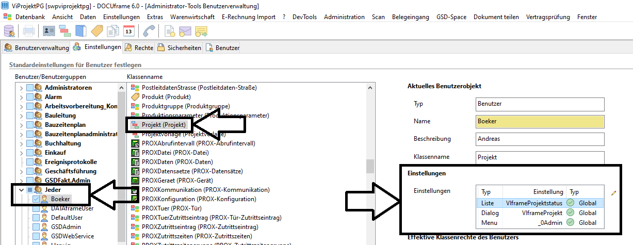Open the contact card toolbar icon
Screen dimensions: 633x245
(x=50, y=31)
